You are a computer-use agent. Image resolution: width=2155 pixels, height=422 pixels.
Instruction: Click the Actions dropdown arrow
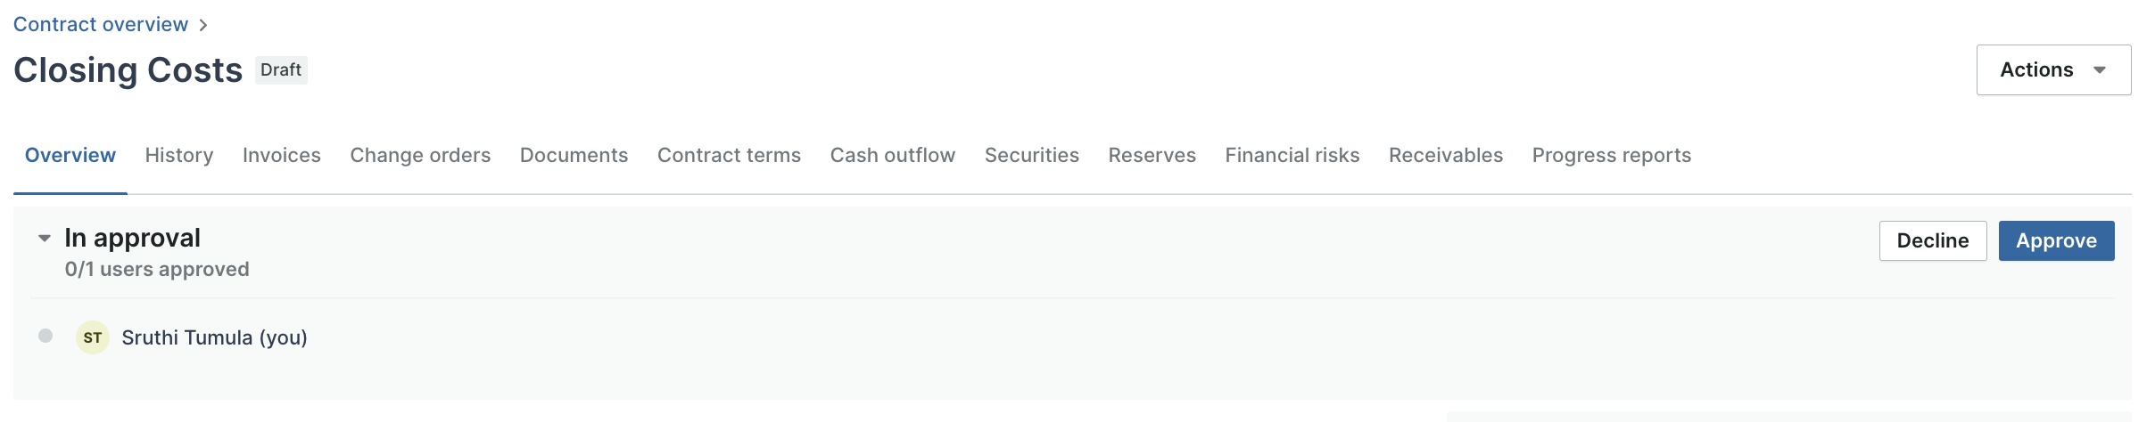(2100, 70)
